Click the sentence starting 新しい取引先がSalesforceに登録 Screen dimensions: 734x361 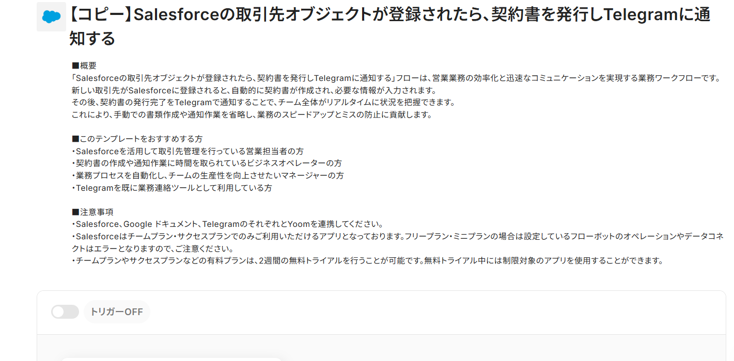254,91
